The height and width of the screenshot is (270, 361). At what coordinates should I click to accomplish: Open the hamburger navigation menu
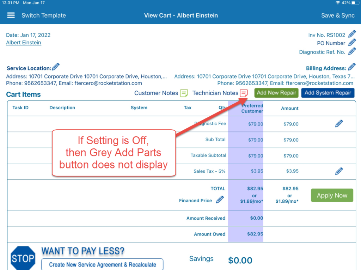click(x=11, y=15)
